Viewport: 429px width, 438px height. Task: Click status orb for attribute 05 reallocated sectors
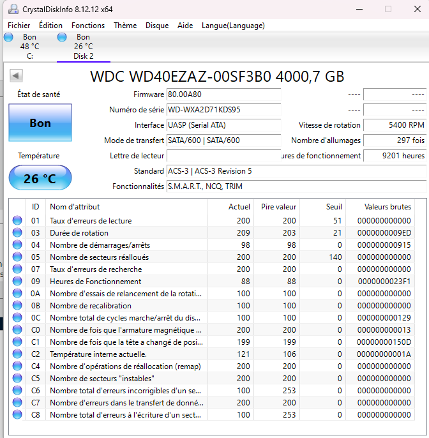17,257
